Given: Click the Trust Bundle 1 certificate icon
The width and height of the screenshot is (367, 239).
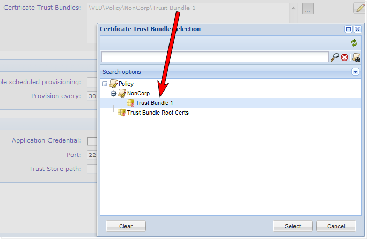Looking at the screenshot, I should point(130,103).
